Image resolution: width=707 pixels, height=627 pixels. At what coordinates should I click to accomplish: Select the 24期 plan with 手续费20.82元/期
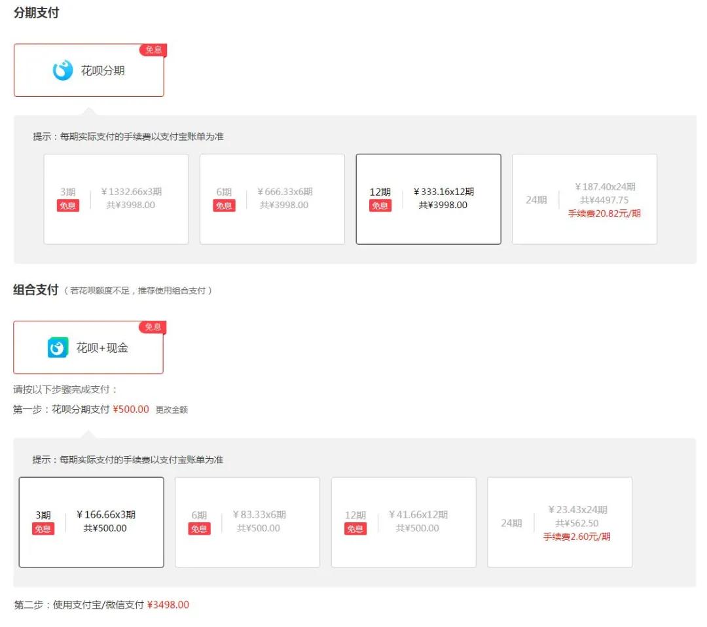coord(585,198)
